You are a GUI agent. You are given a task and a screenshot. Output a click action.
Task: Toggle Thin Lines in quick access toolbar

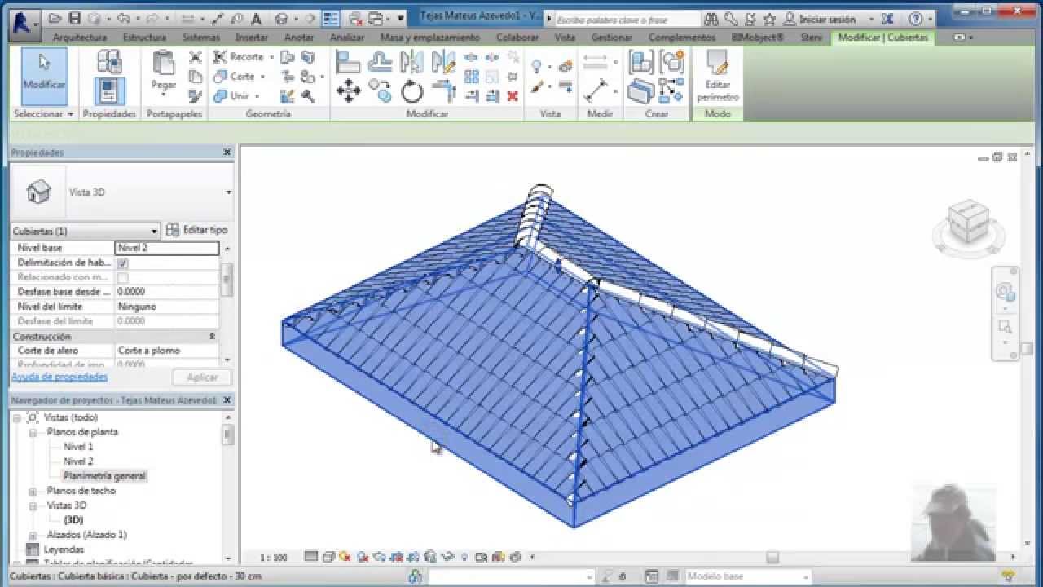coord(330,18)
